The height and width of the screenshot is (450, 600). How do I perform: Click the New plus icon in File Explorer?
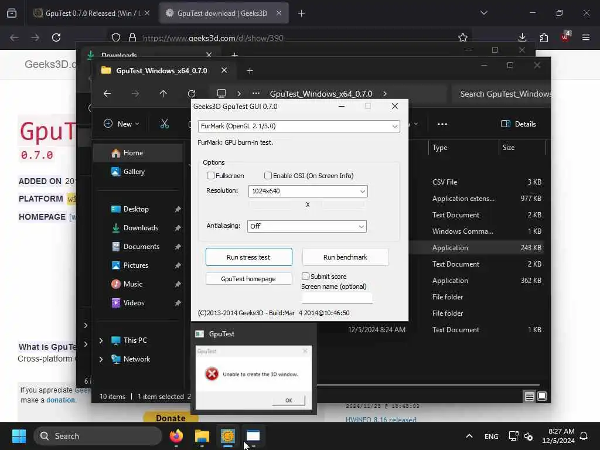click(x=108, y=124)
